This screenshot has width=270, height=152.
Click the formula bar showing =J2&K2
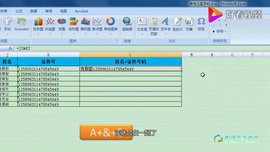141,49
